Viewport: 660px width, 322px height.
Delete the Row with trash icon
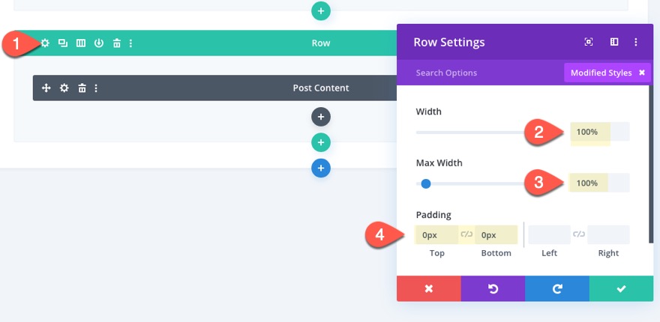click(x=116, y=43)
